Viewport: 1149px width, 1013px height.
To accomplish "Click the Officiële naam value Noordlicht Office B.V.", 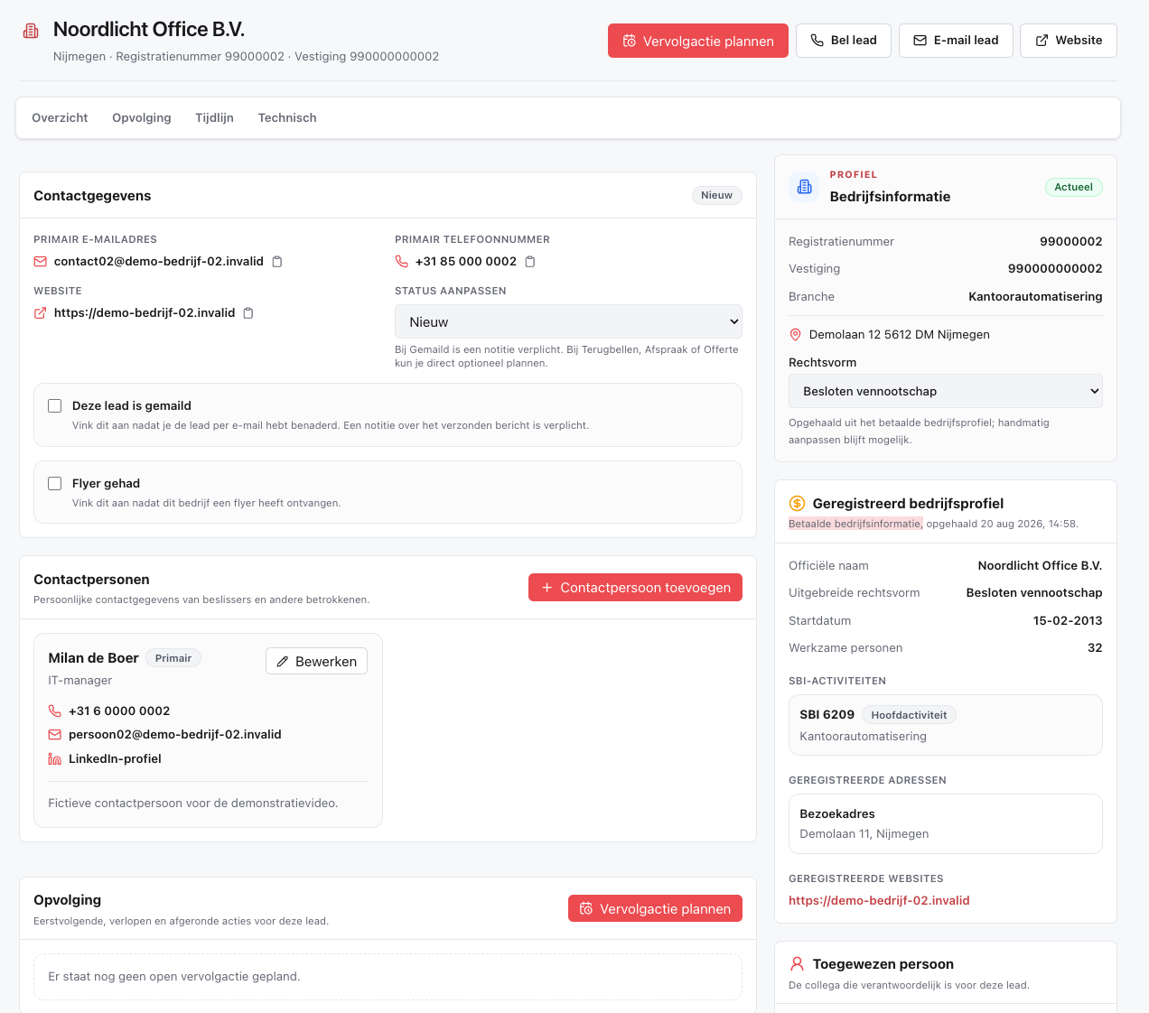I will [1040, 566].
